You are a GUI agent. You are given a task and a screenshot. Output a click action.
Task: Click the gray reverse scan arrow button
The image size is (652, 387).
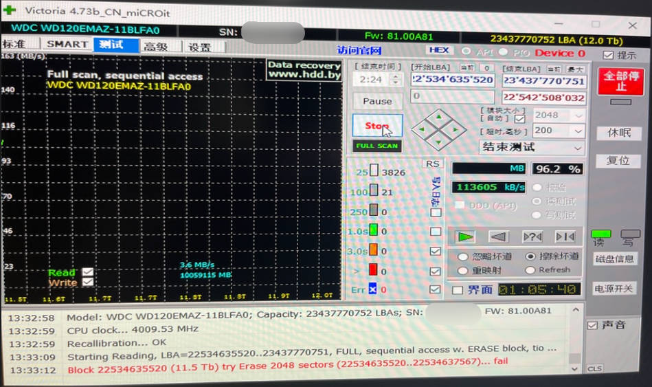tap(498, 237)
